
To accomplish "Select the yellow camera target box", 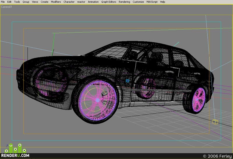I will [x=215, y=122].
